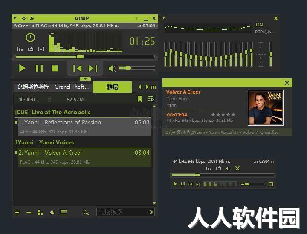Close the track info window

click(287, 83)
